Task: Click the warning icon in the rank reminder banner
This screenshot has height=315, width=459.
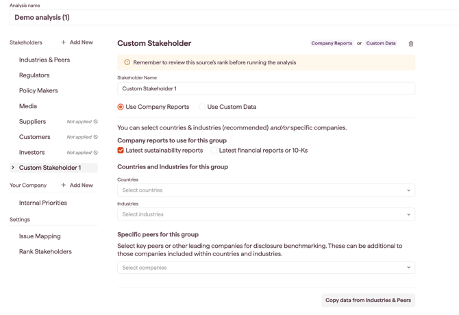Action: click(127, 62)
